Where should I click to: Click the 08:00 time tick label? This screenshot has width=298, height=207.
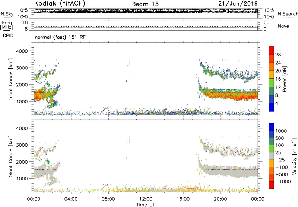click(108, 199)
